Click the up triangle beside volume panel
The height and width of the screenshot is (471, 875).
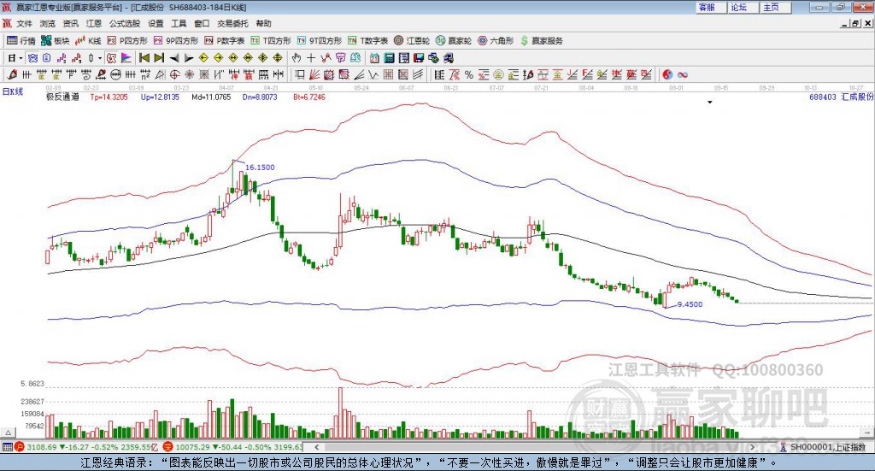coord(8,433)
